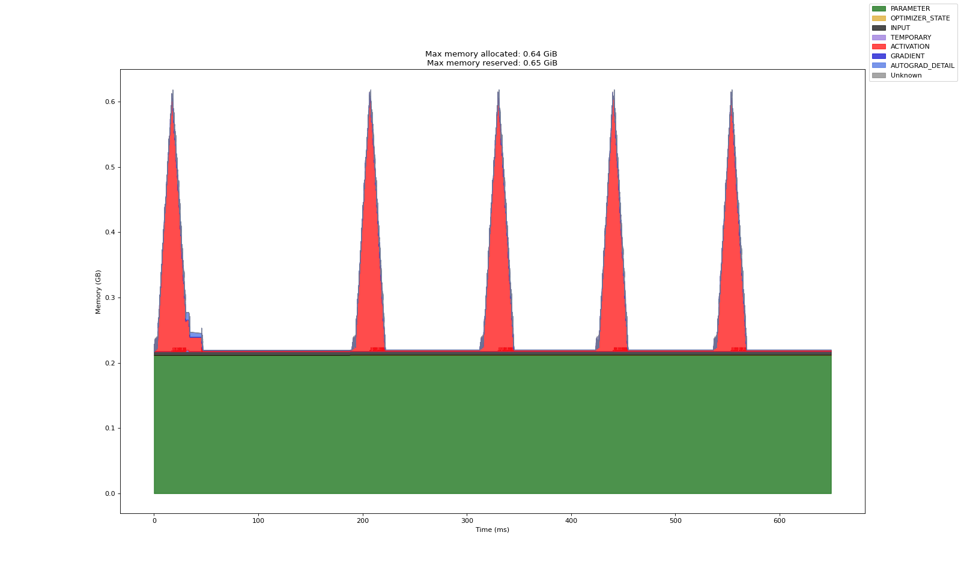This screenshot has width=961, height=577.
Task: Click the 'Memory (GB)' y-axis label
Action: (x=98, y=292)
